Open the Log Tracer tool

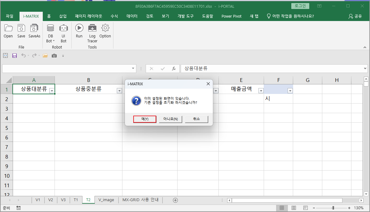(92, 33)
